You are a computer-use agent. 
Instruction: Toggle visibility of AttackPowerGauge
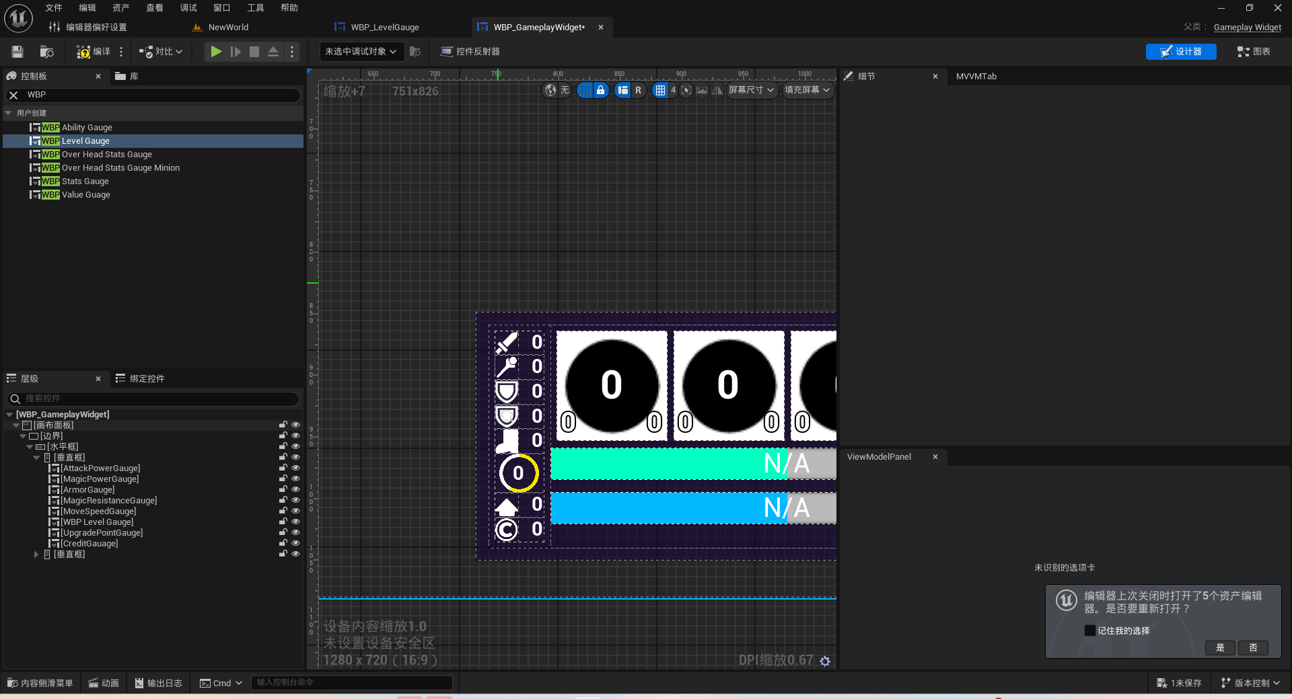point(295,468)
